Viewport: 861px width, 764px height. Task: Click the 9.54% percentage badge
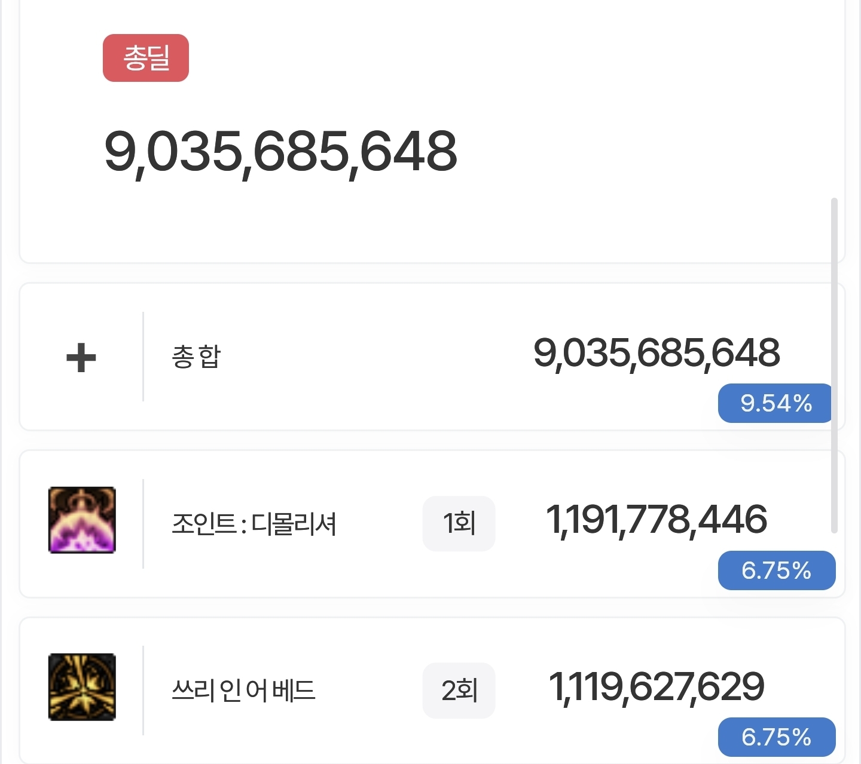(776, 403)
